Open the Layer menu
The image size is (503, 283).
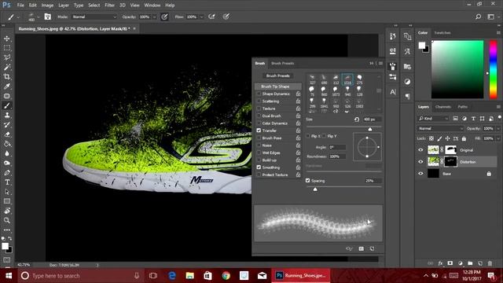(64, 6)
